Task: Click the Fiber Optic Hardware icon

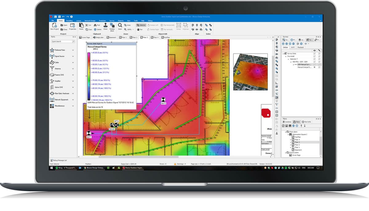Action: 52,94
